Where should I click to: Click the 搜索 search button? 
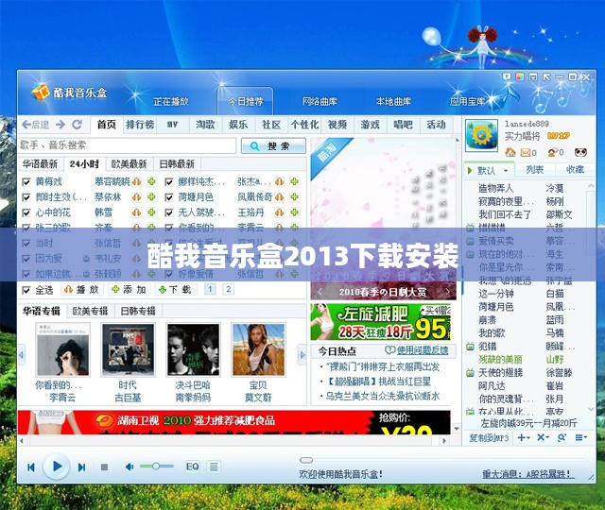pos(273,146)
